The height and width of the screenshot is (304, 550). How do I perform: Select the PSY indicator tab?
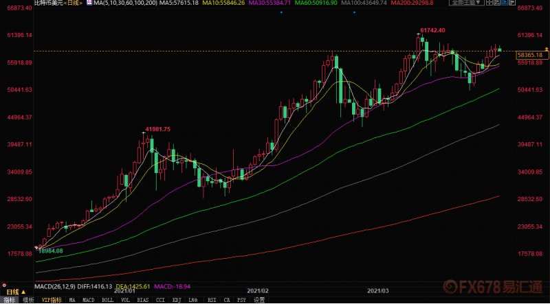coord(241,300)
